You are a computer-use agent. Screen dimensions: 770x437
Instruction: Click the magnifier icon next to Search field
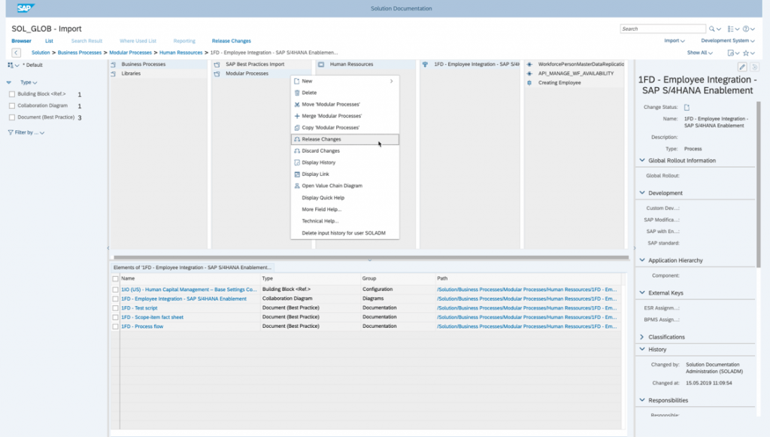point(712,29)
